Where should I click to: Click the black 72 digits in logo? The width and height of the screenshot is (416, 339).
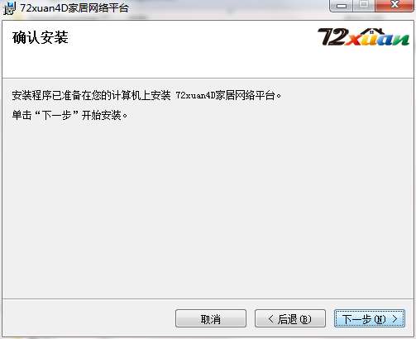(x=332, y=36)
